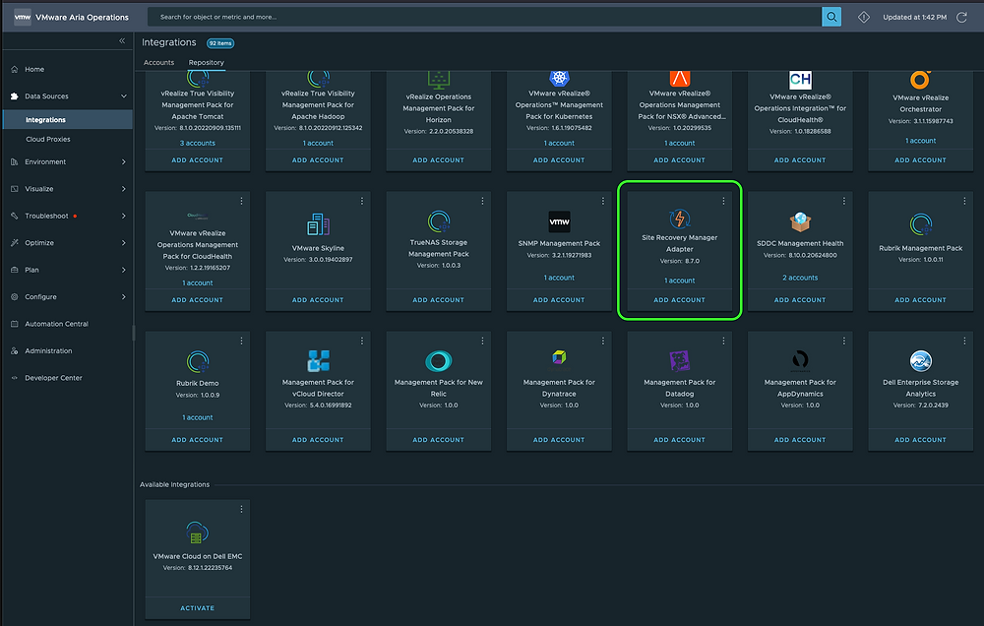This screenshot has height=626, width=984.
Task: Open SDDC Management Health three-dot menu
Action: click(x=844, y=201)
